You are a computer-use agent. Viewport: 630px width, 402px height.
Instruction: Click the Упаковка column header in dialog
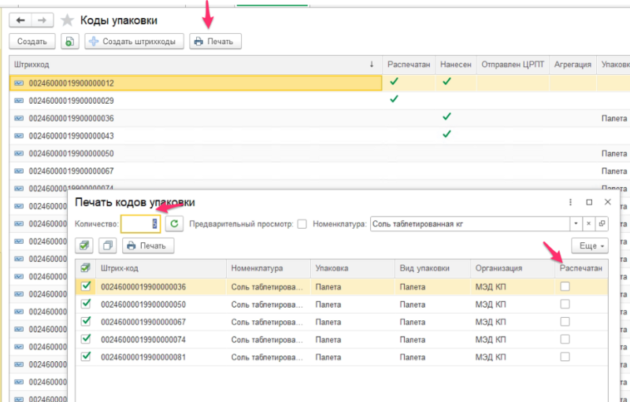point(353,268)
